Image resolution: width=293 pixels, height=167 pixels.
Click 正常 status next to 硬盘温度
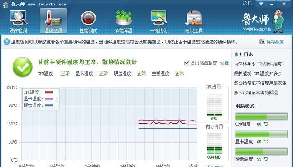coord(141,73)
